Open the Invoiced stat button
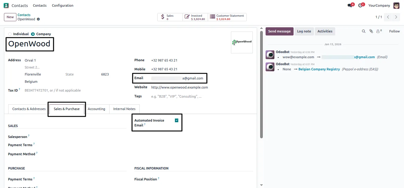404x188 pixels. click(x=195, y=17)
